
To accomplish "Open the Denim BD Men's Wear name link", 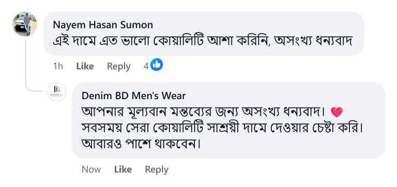I will (x=134, y=96).
